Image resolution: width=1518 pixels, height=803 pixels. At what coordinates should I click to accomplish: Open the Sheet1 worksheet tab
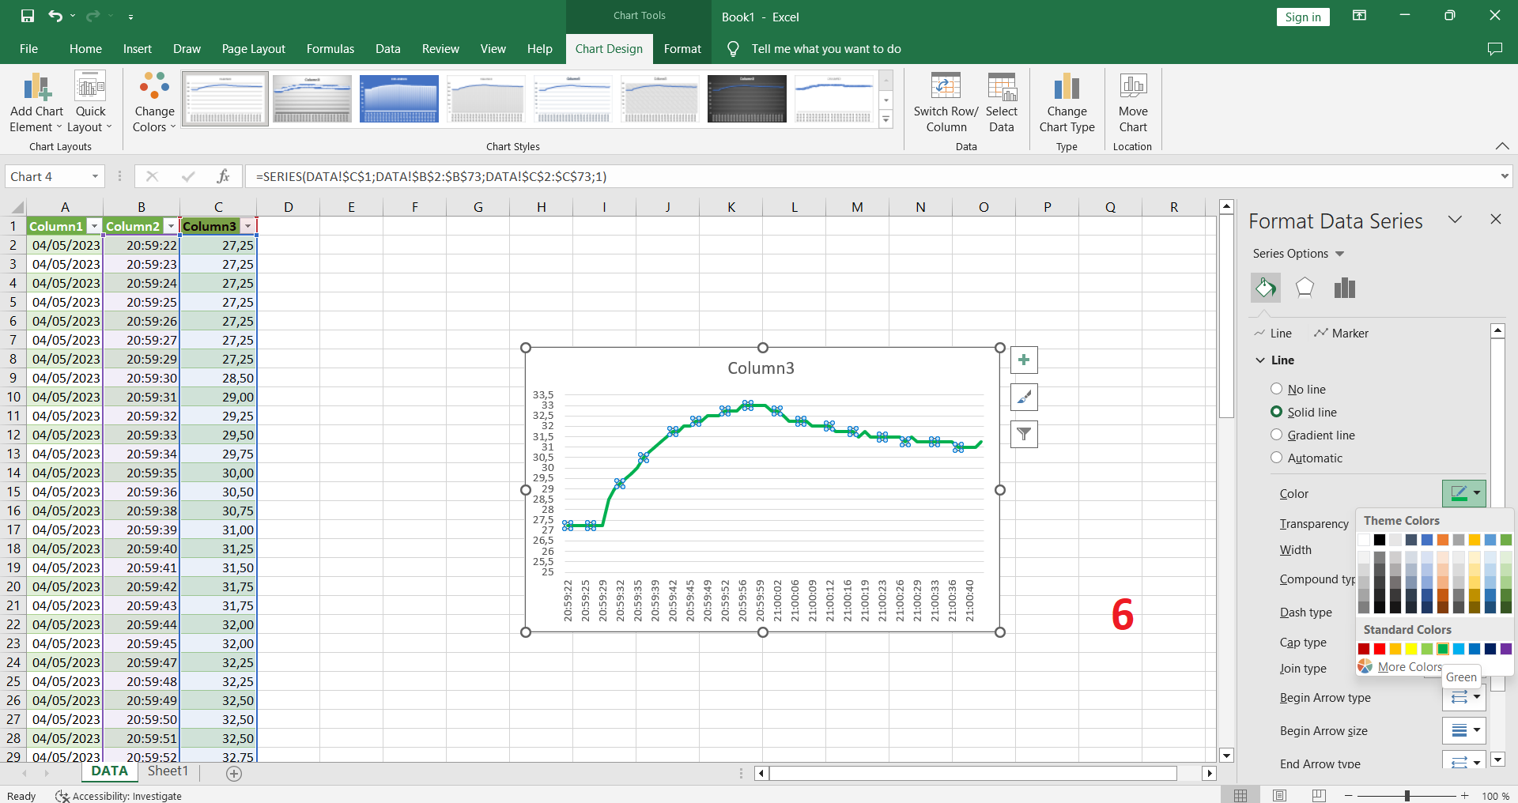coord(168,771)
